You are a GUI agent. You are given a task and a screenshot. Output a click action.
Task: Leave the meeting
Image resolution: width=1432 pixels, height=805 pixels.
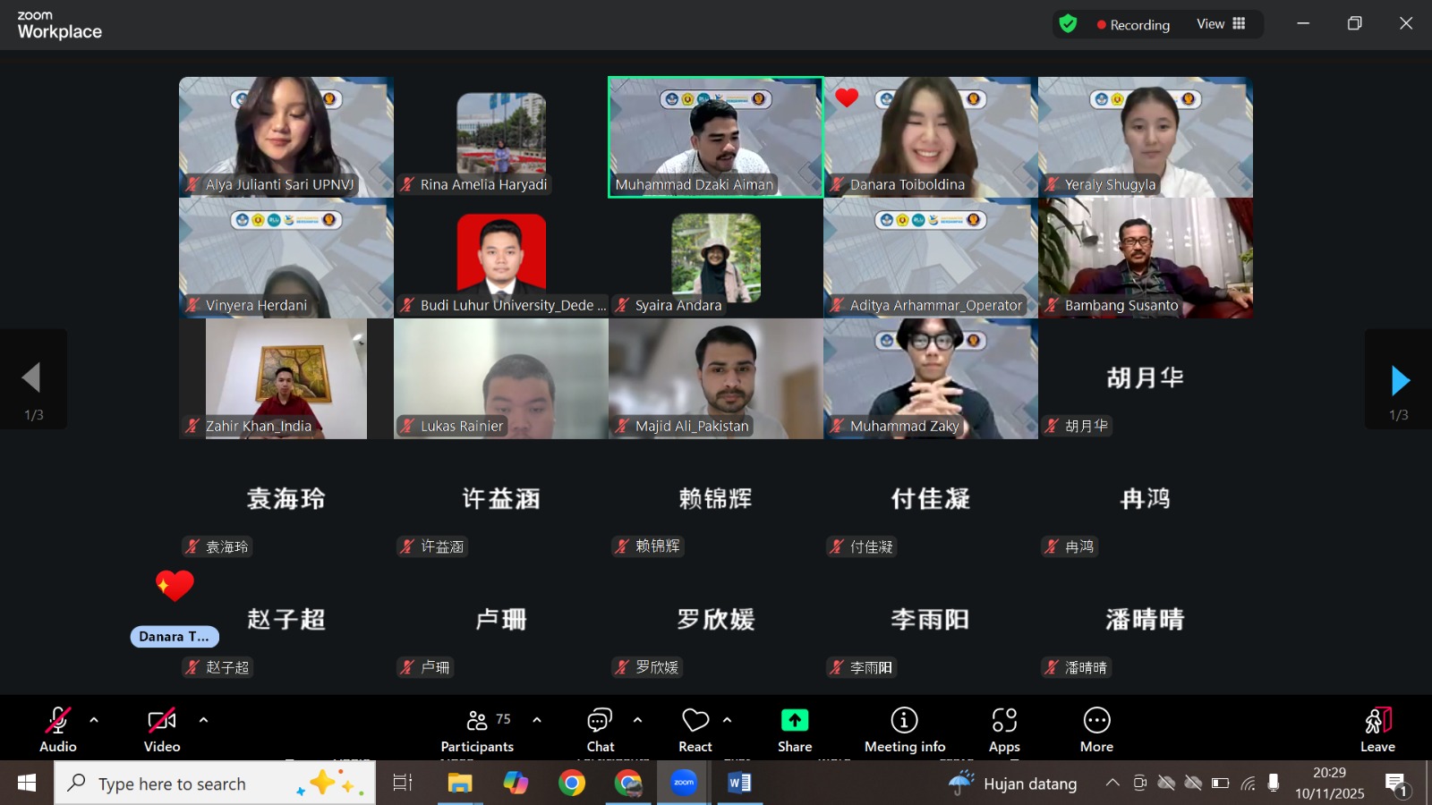[1377, 729]
